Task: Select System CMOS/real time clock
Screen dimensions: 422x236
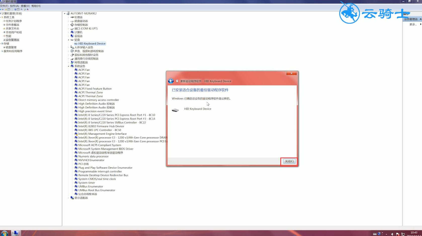Action: click(x=97, y=179)
